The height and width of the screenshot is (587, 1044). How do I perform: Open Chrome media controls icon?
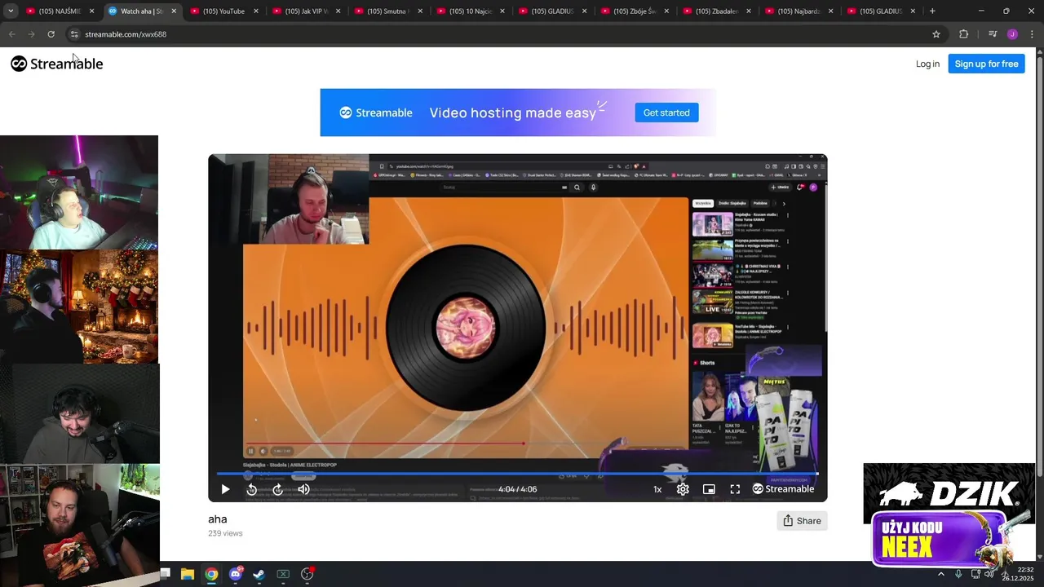993,34
